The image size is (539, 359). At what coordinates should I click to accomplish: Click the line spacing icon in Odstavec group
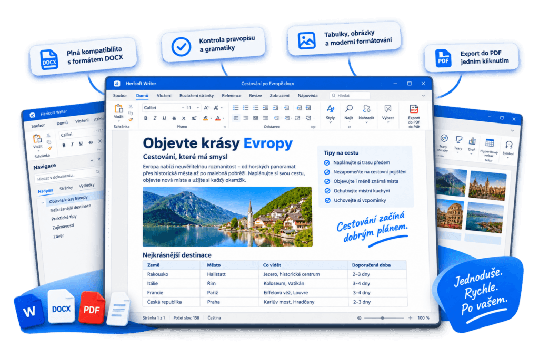coord(276,118)
